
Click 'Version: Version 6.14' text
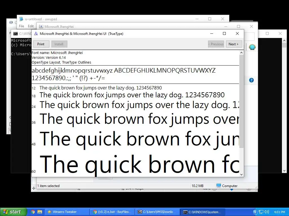pyautogui.click(x=49, y=57)
